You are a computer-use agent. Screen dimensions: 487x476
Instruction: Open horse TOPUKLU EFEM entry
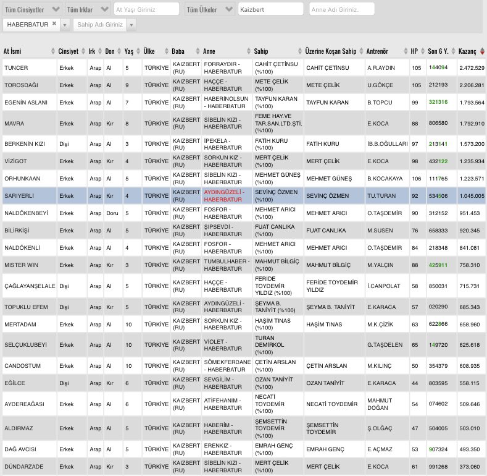26,307
